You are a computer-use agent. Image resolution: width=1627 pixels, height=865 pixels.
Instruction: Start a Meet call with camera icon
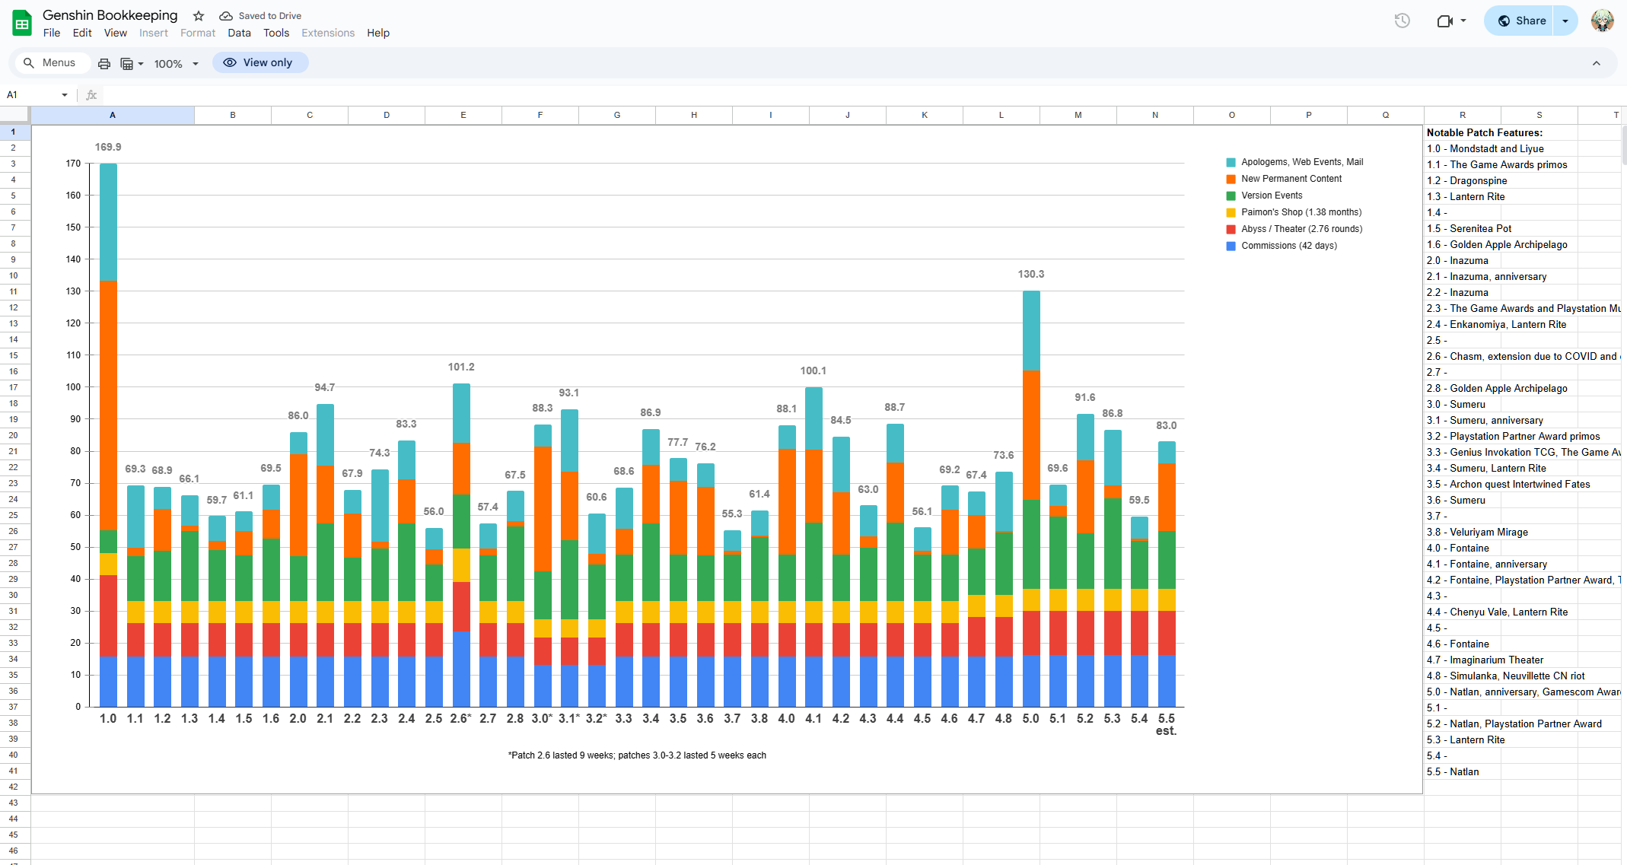click(x=1444, y=21)
